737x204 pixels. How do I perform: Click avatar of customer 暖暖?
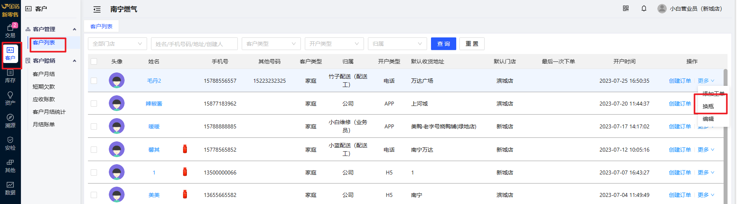click(x=117, y=126)
